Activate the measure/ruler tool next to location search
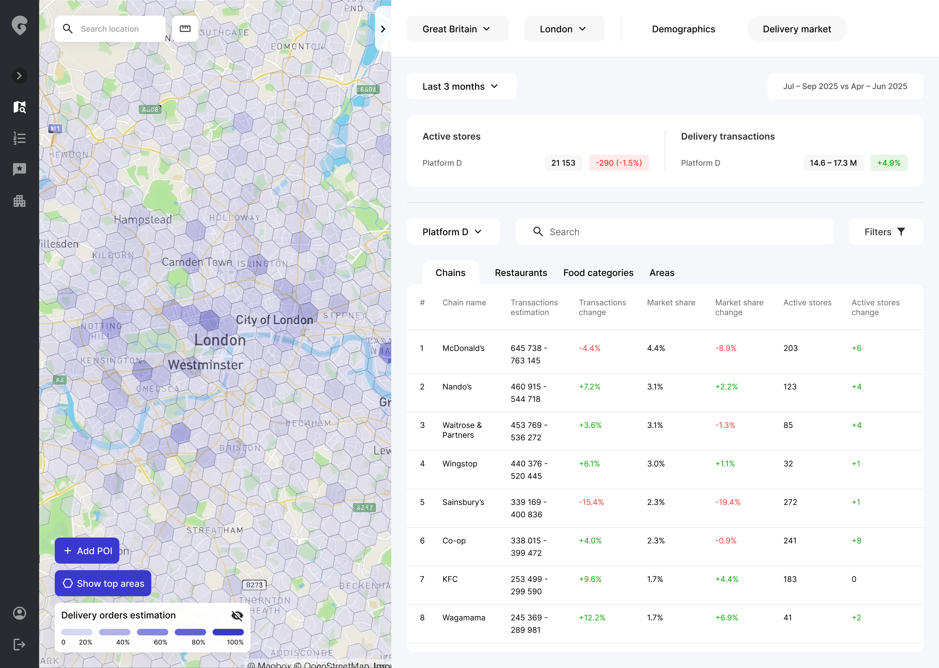939x668 pixels. [185, 28]
